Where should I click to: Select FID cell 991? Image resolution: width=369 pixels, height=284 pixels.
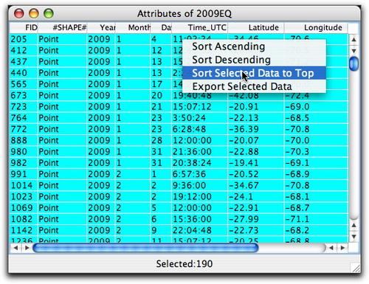pyautogui.click(x=24, y=174)
